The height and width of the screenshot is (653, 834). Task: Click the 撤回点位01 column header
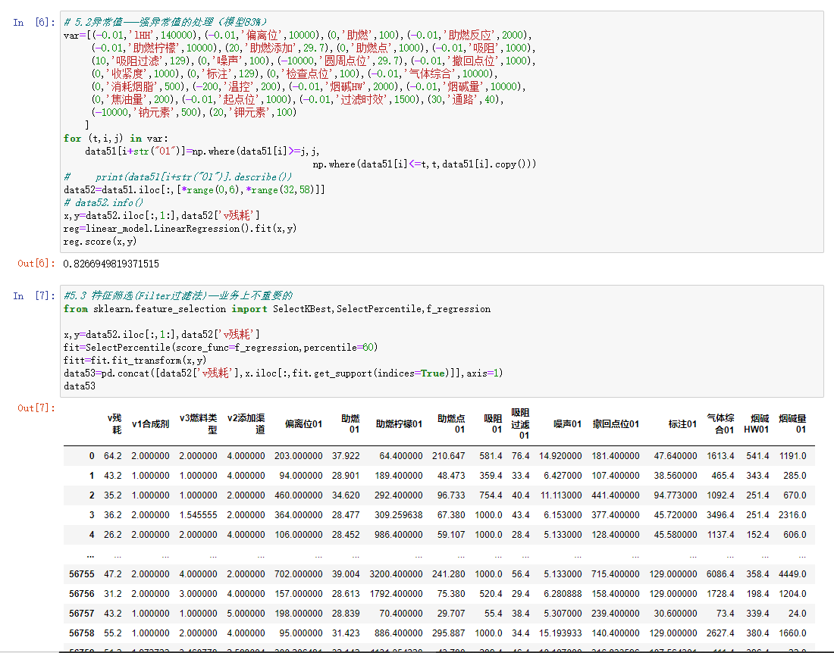(x=616, y=424)
